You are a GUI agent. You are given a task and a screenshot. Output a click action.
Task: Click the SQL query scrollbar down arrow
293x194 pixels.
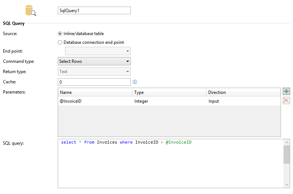click(287, 185)
